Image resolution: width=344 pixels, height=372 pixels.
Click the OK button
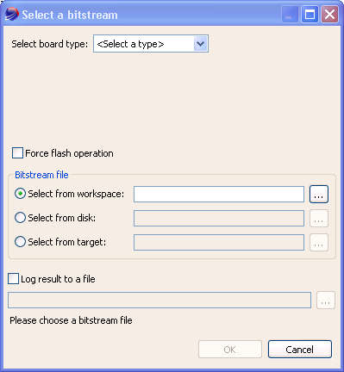pos(230,350)
